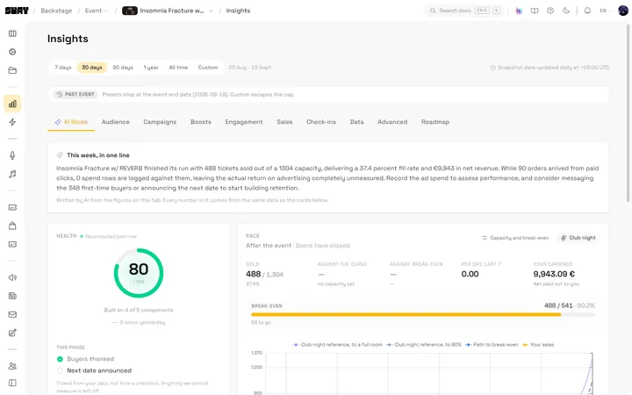Select the 7 days range
The width and height of the screenshot is (632, 395).
63,68
